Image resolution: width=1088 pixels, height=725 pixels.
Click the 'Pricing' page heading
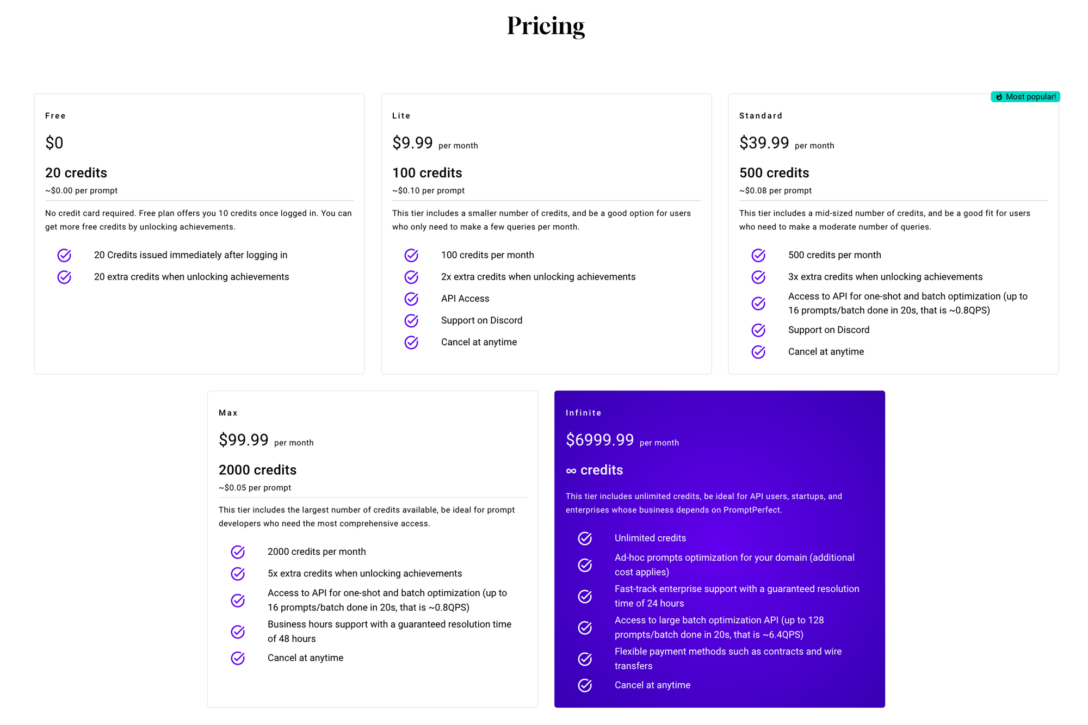click(546, 26)
